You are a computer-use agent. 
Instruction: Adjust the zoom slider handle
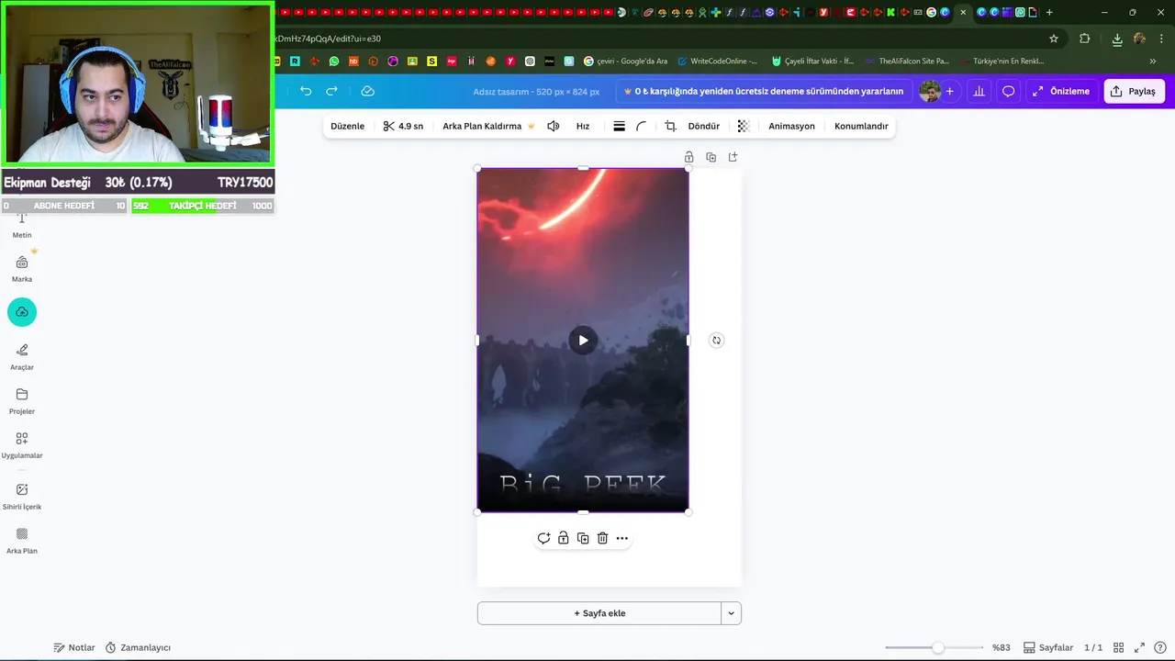[x=937, y=647]
